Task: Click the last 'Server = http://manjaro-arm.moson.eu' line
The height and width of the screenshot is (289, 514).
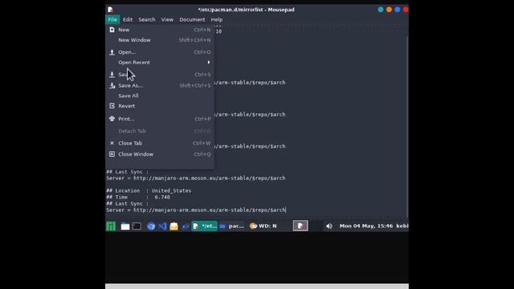Action: coord(196,210)
